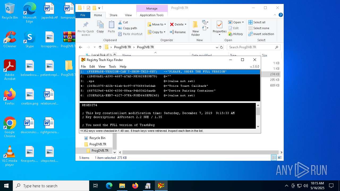Open Task View on taskbar
The height and width of the screenshot is (191, 340).
pos(96,186)
